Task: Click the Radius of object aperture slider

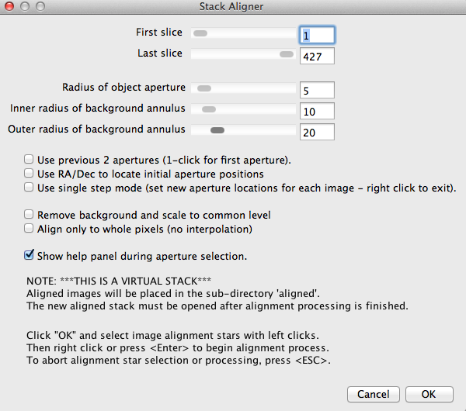Action: (243, 88)
